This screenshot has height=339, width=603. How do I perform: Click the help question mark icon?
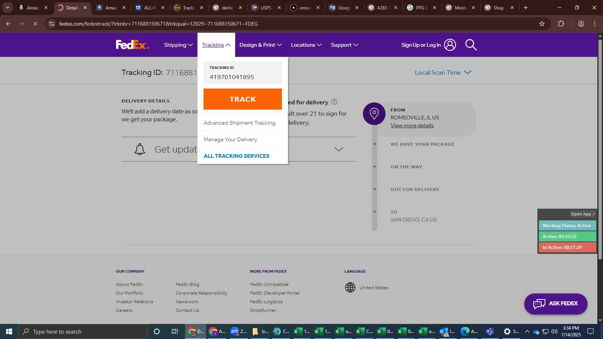click(334, 102)
